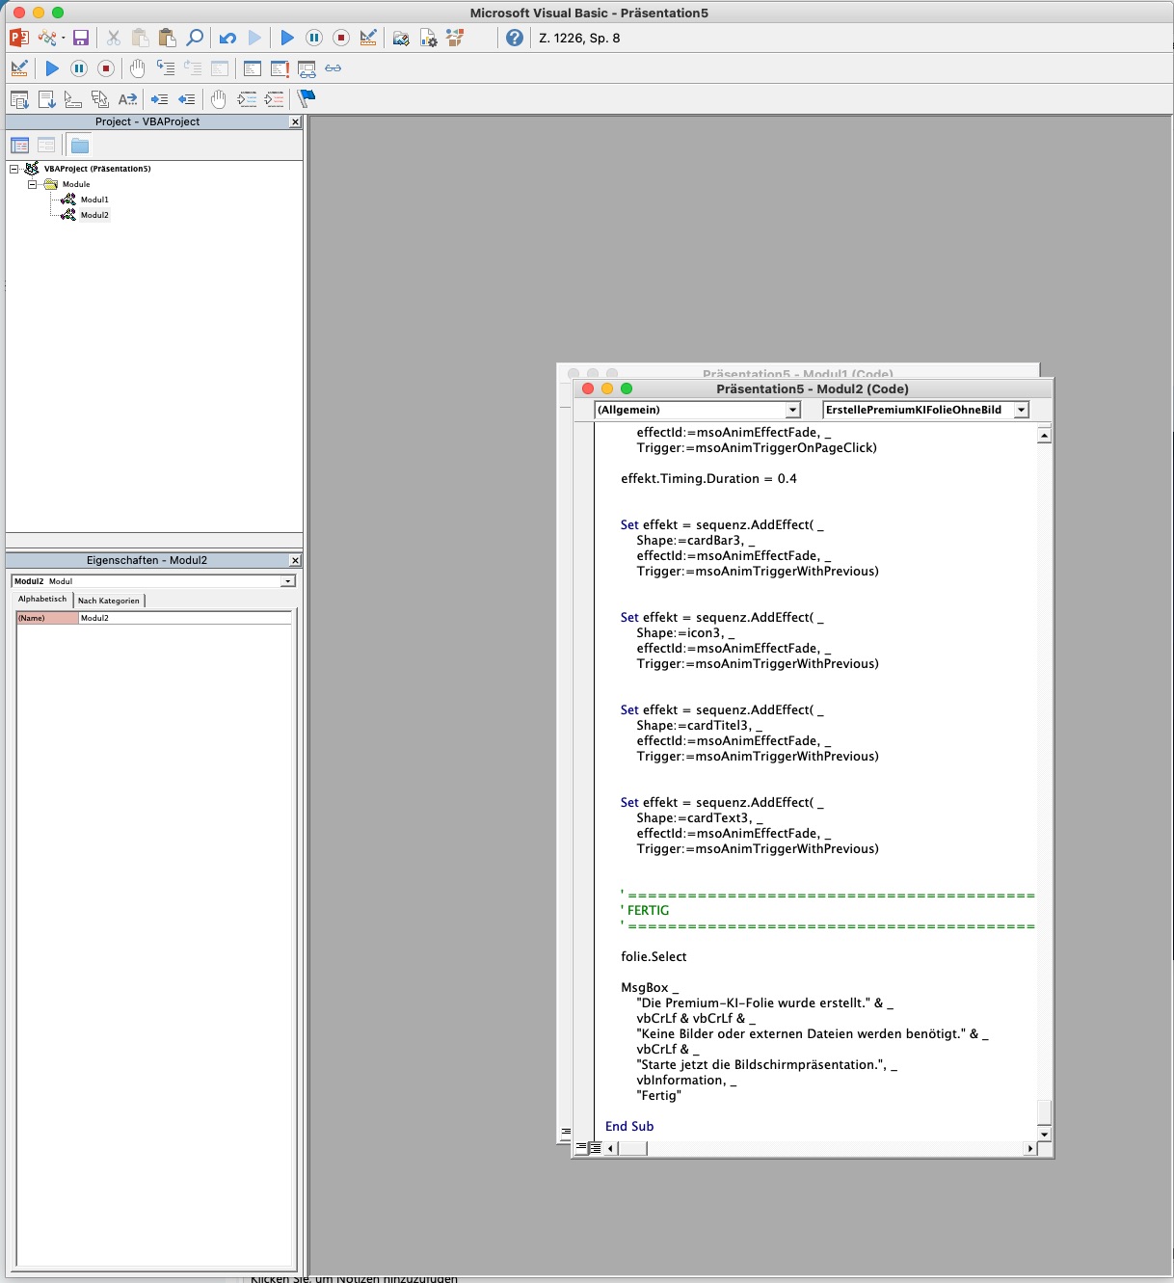The width and height of the screenshot is (1174, 1283).
Task: Click the MsgBox _ line
Action: pyautogui.click(x=650, y=988)
